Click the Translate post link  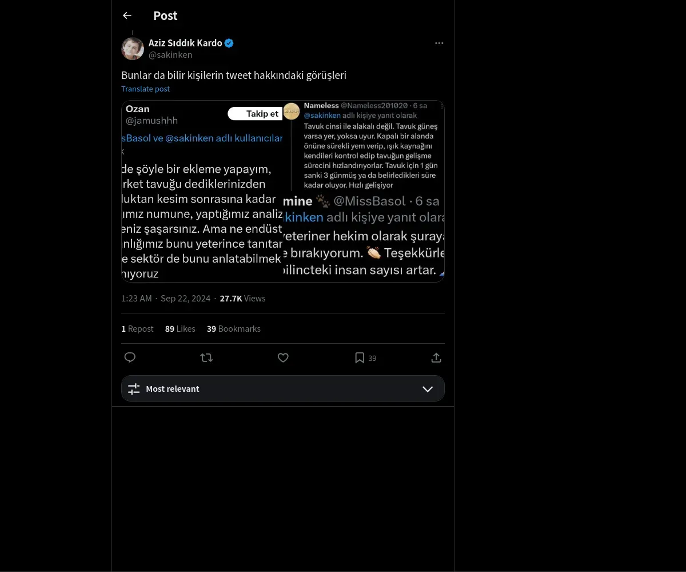[145, 89]
